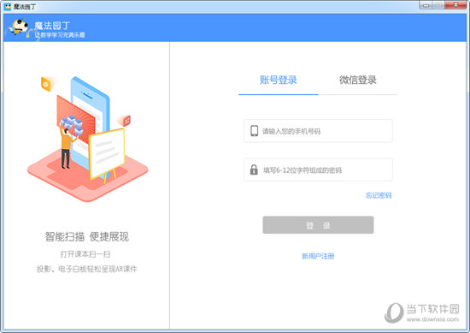Minimize the 魔法园丁 window
The width and height of the screenshot is (470, 333).
tap(426, 5)
